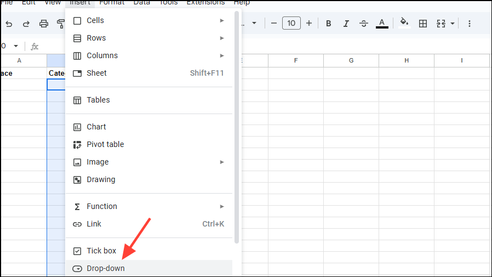
Task: Toggle strikethrough formatting
Action: (364, 24)
